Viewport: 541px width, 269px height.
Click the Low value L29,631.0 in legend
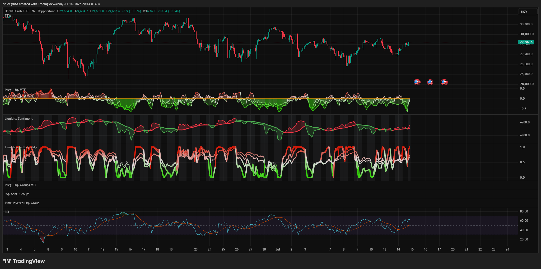tap(97, 11)
